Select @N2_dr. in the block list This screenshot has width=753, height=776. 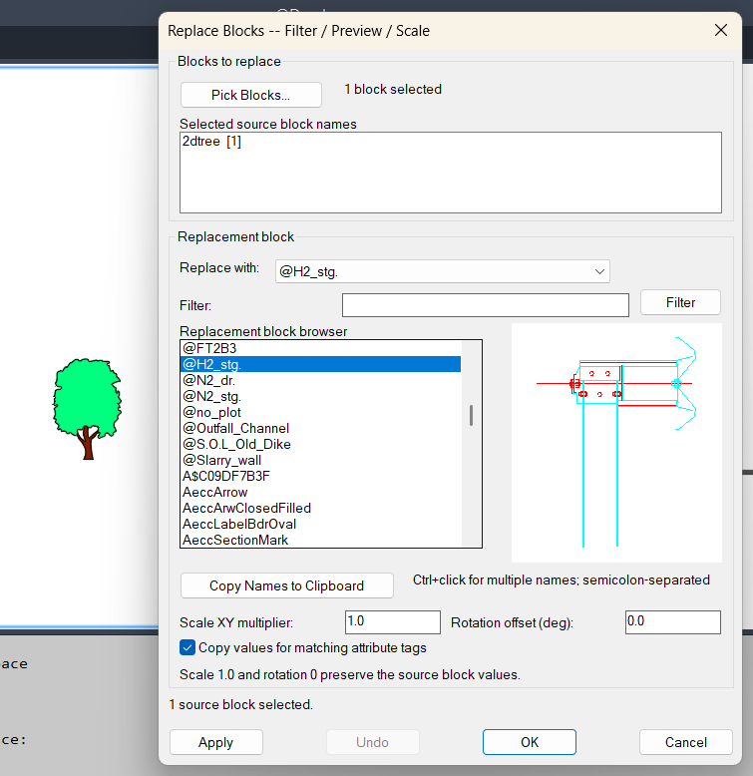coord(320,380)
